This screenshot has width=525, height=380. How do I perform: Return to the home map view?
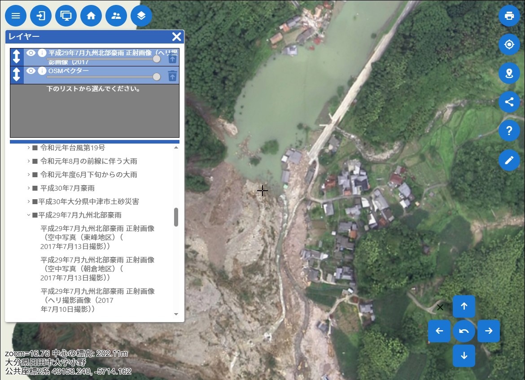click(91, 16)
